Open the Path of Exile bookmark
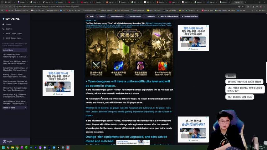 coord(154,10)
